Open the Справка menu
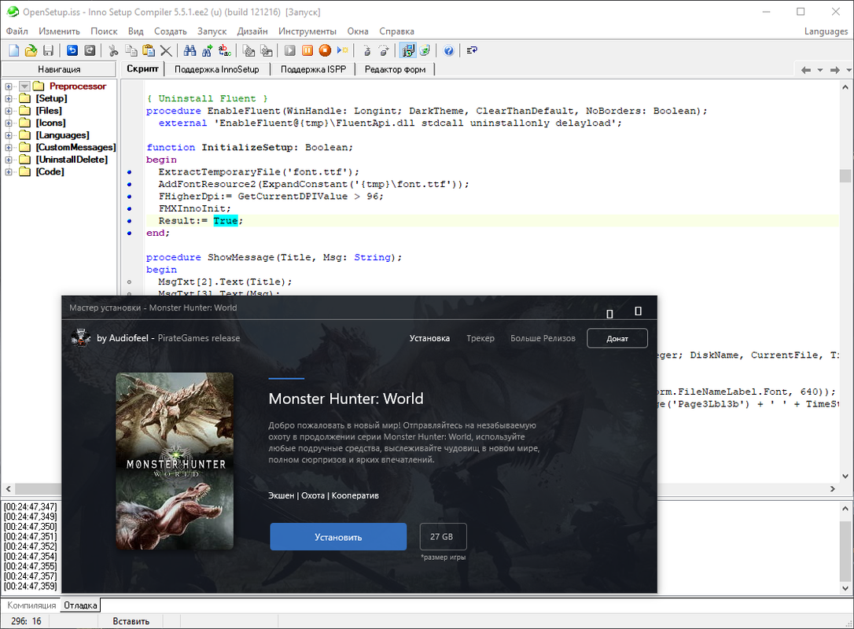 (x=396, y=31)
